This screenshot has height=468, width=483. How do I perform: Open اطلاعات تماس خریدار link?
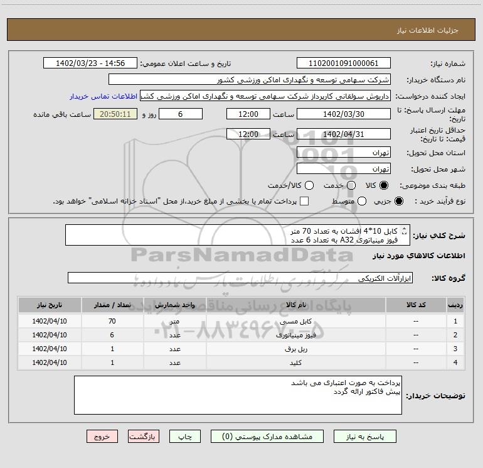tap(103, 96)
